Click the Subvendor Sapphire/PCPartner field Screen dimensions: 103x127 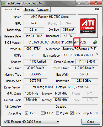click(x=79, y=49)
